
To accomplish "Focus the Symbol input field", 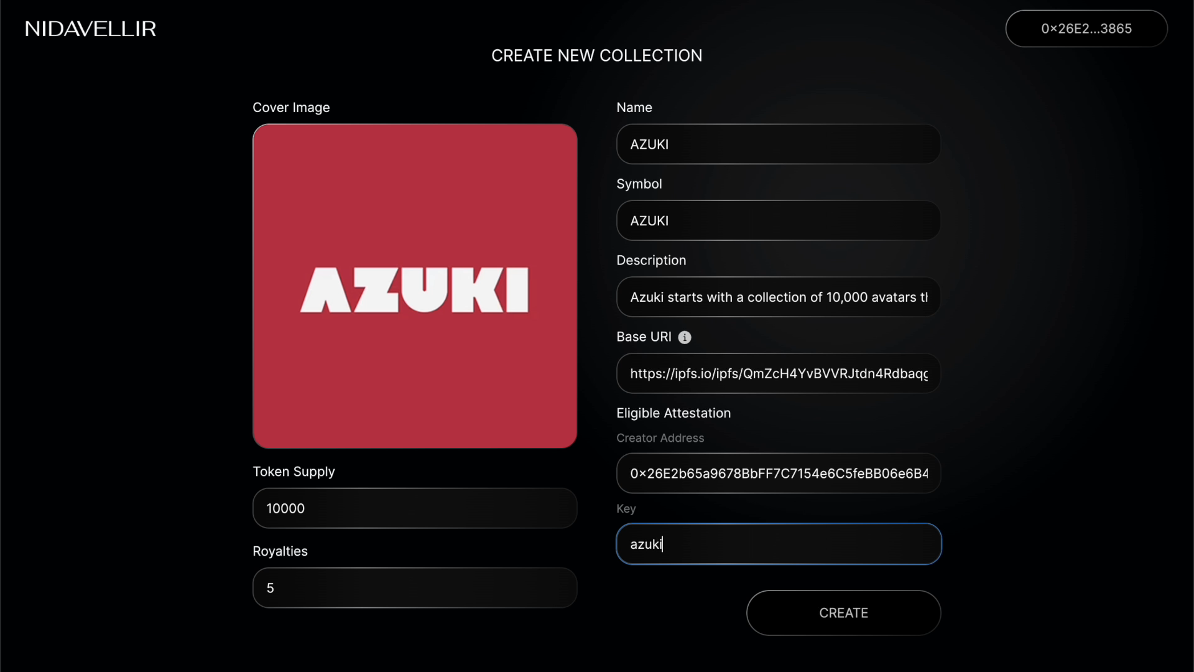I will [779, 221].
